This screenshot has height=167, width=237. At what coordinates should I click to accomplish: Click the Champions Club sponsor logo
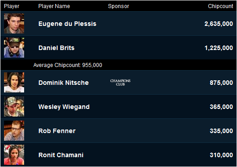tap(121, 83)
